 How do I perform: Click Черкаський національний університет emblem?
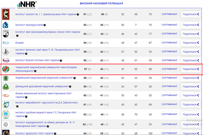point(6,69)
